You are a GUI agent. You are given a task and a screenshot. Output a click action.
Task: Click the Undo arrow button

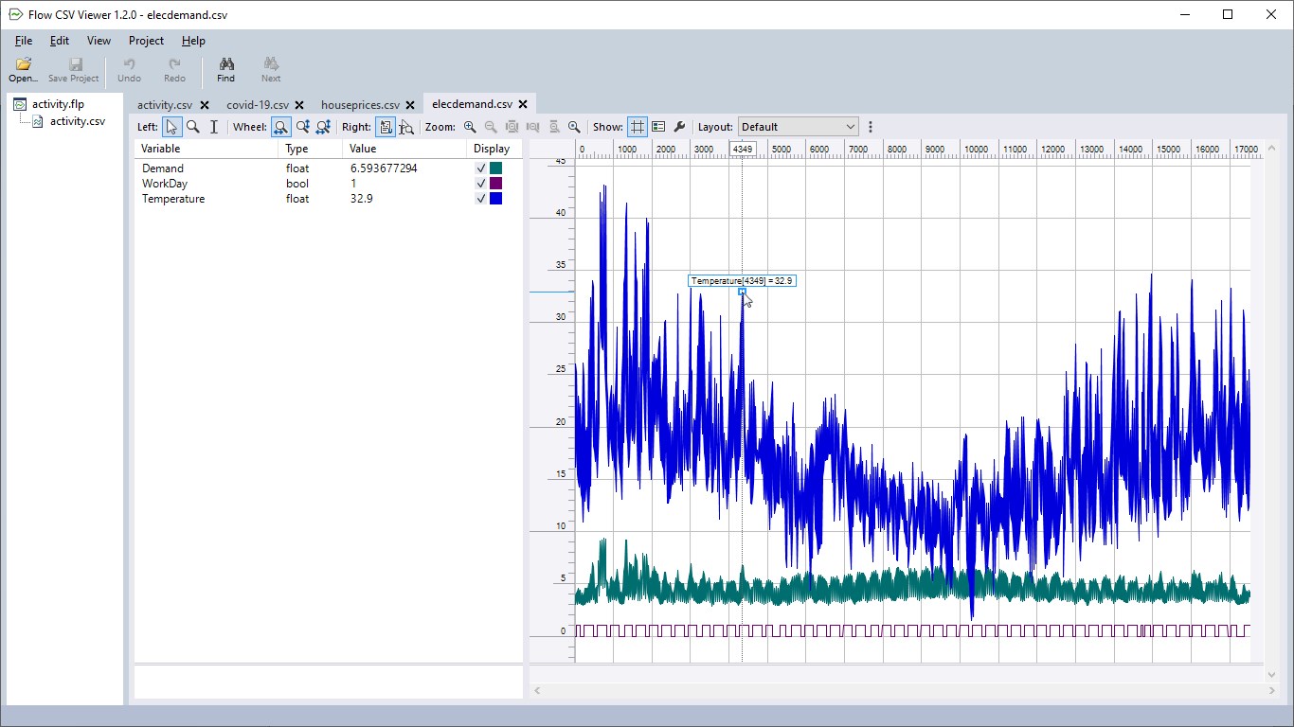[129, 70]
